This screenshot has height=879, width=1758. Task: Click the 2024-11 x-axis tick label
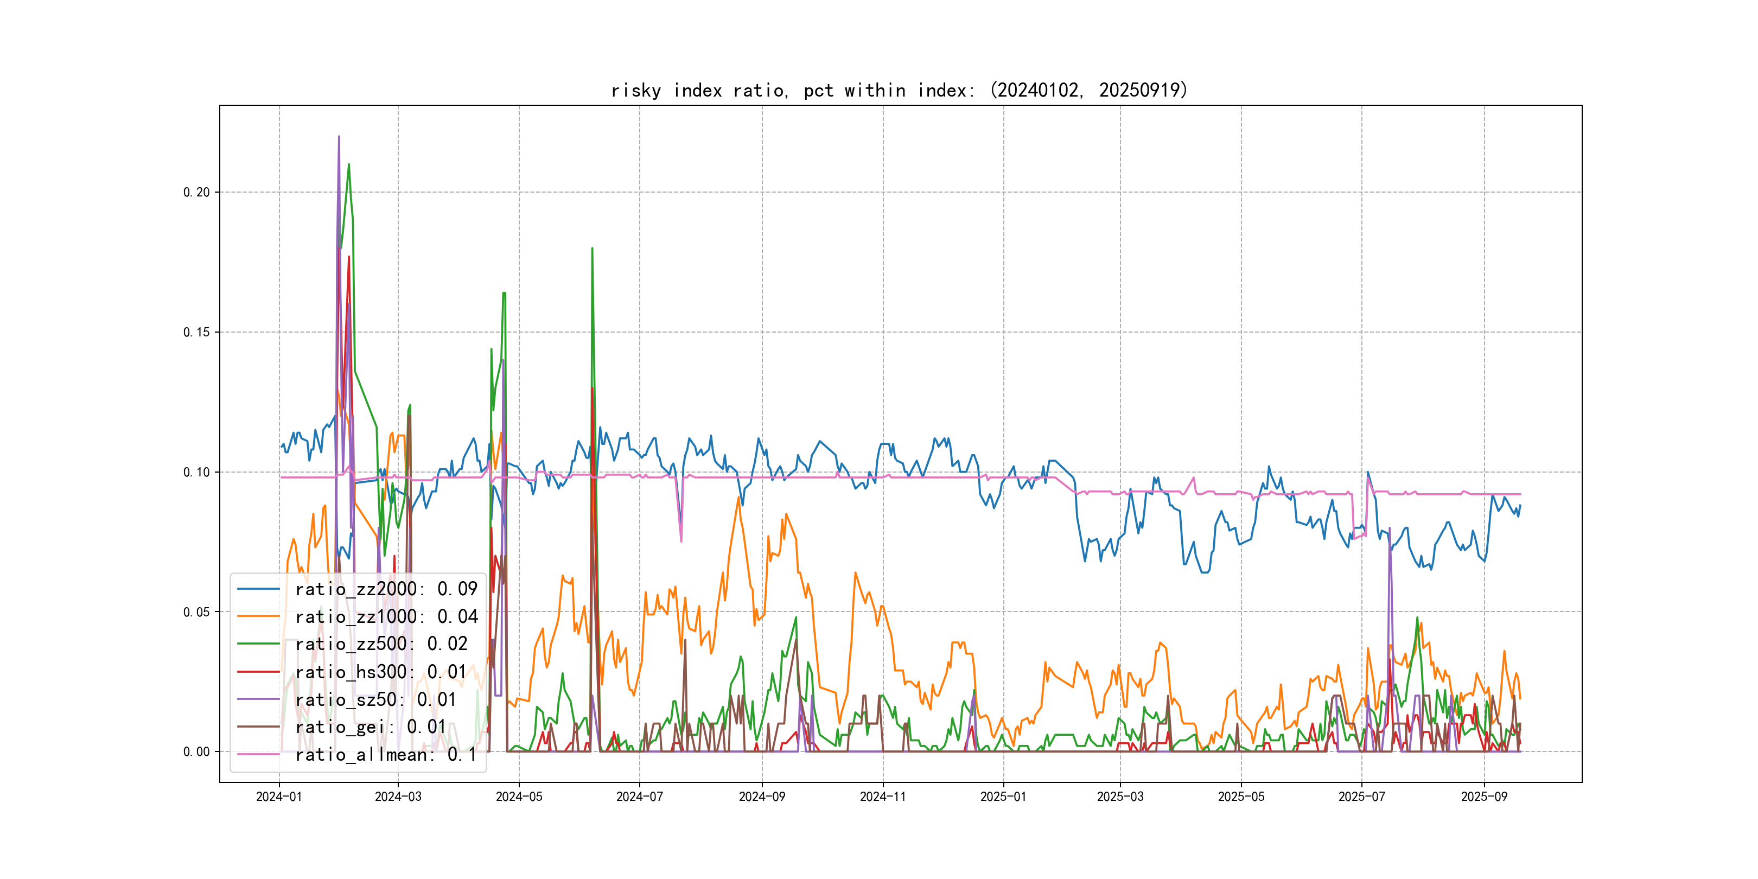tap(882, 797)
